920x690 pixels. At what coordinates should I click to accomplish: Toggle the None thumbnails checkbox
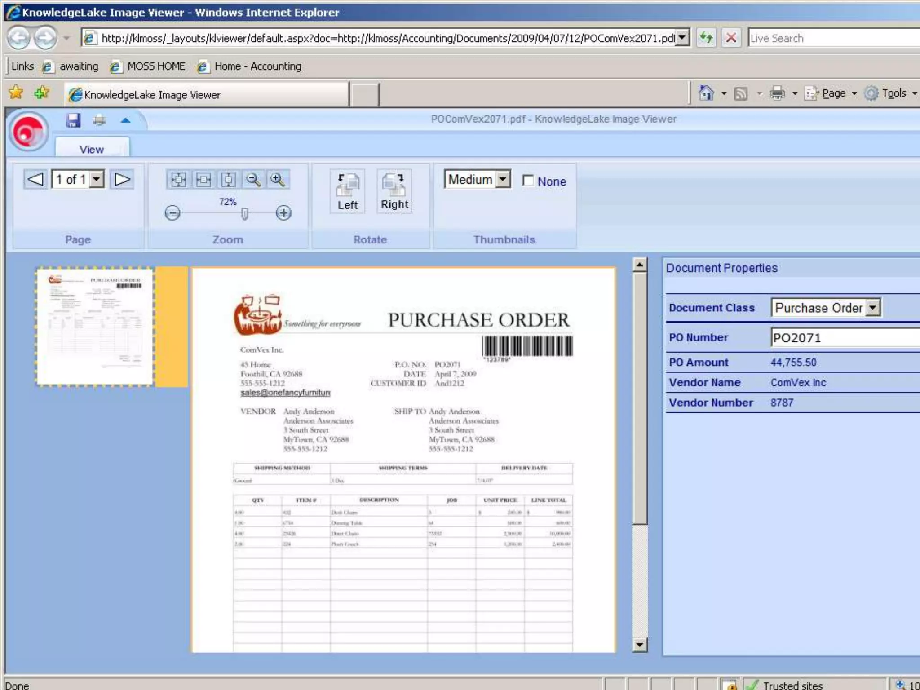(x=528, y=181)
